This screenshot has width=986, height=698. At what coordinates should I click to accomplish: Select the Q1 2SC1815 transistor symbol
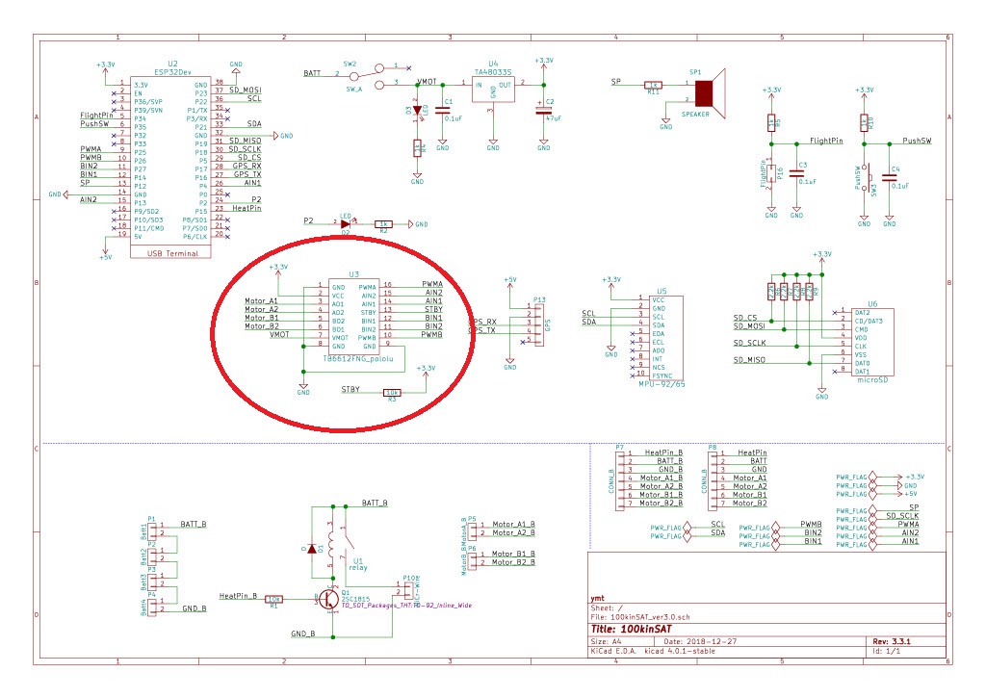pyautogui.click(x=326, y=598)
